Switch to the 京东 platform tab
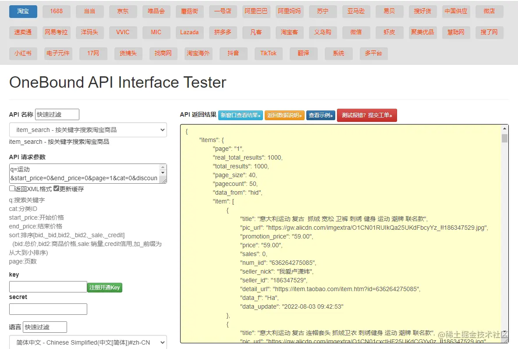518x349 pixels. 123,11
